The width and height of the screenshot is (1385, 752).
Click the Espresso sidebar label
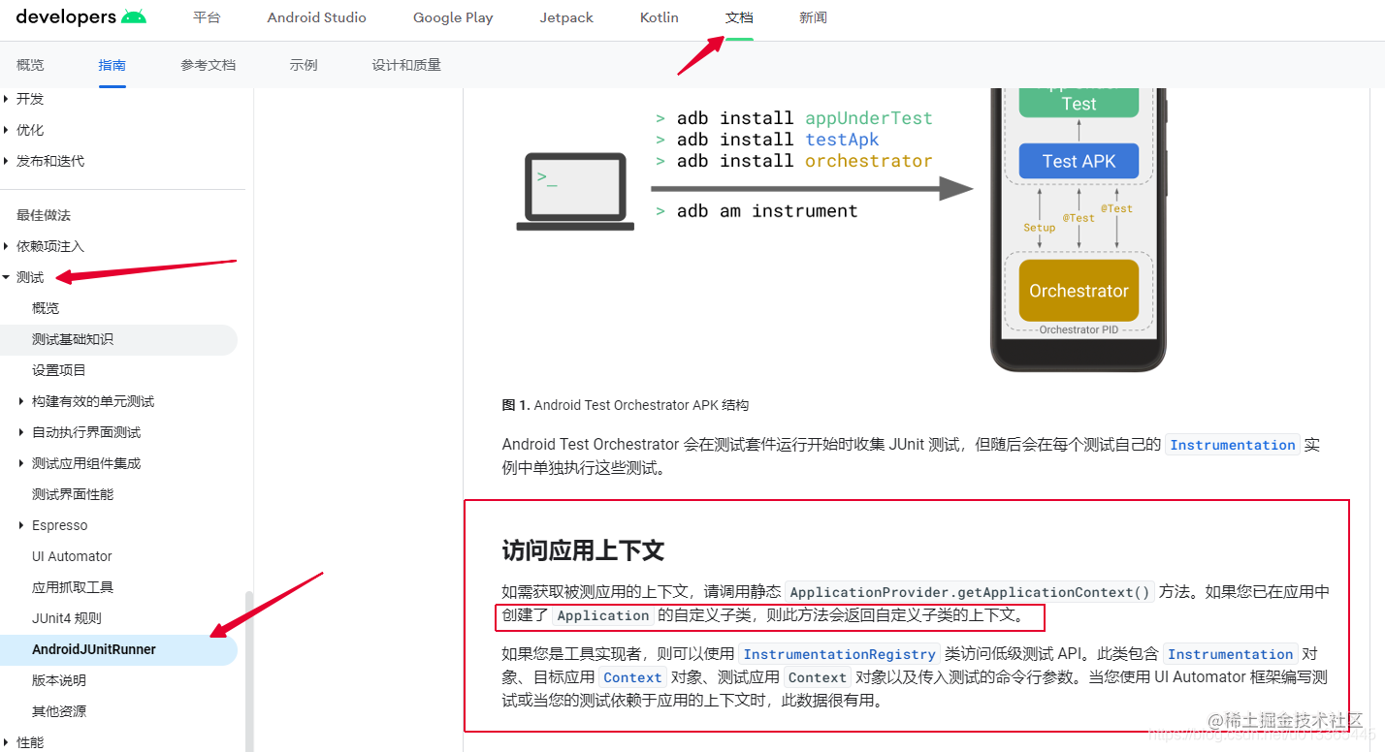click(60, 525)
